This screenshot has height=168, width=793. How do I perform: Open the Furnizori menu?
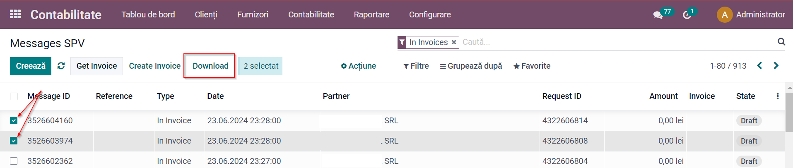pyautogui.click(x=253, y=14)
